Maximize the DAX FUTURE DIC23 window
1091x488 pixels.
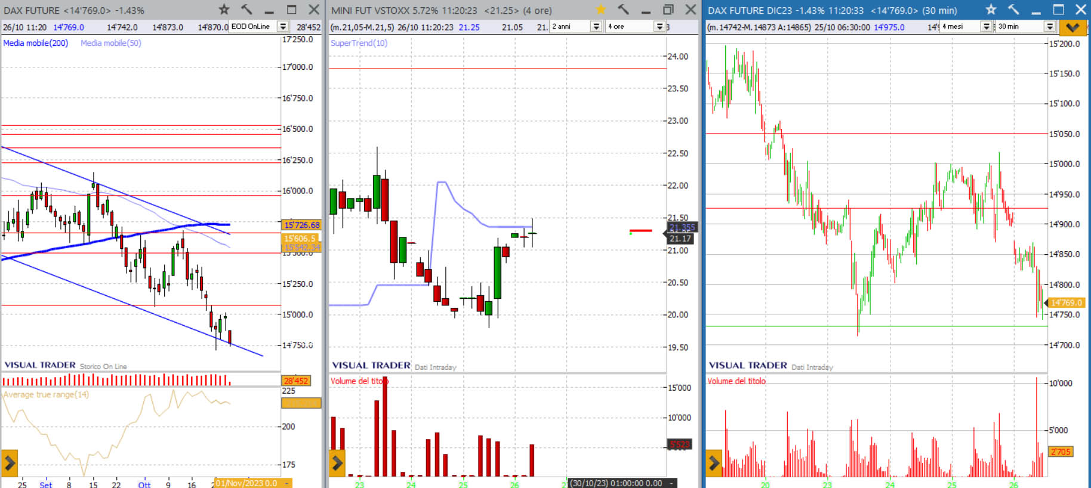[x=1058, y=10]
